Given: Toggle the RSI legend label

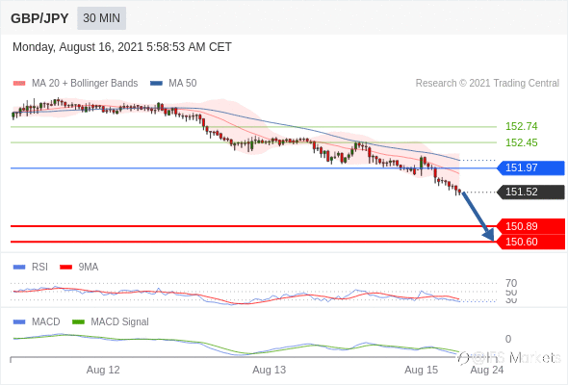Looking at the screenshot, I should [39, 268].
